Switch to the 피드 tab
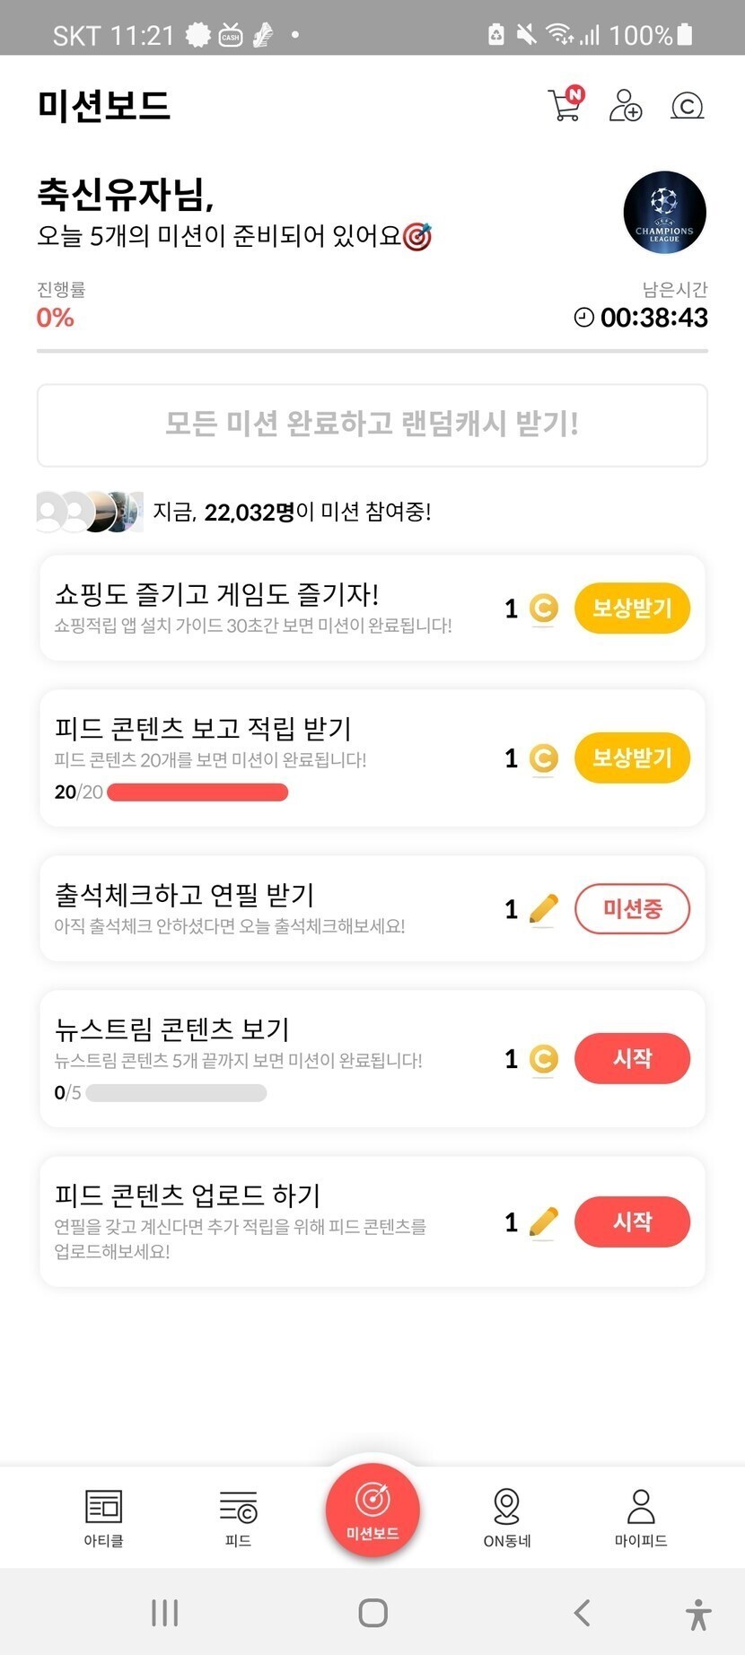Viewport: 745px width, 1655px height. coord(238,1517)
